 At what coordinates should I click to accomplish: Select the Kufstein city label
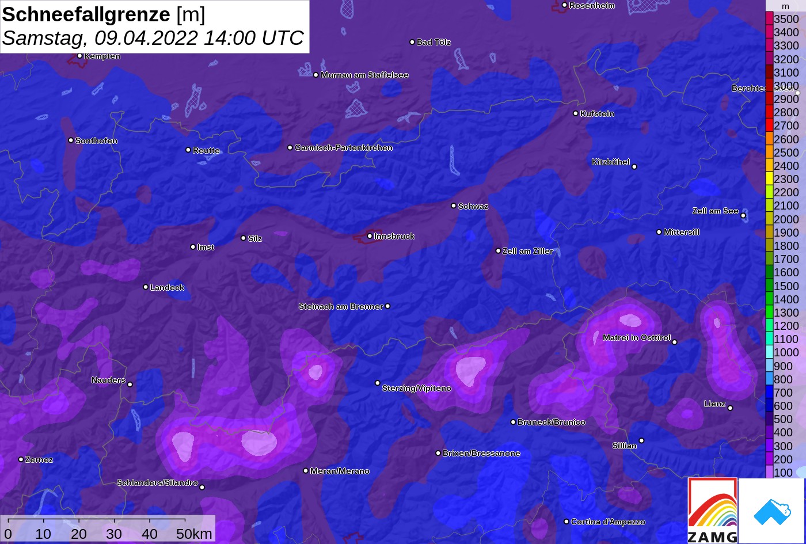point(597,113)
